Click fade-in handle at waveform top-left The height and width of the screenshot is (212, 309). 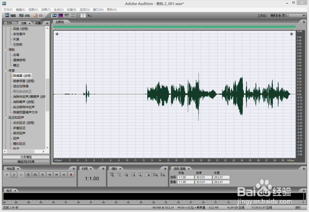click(x=57, y=34)
